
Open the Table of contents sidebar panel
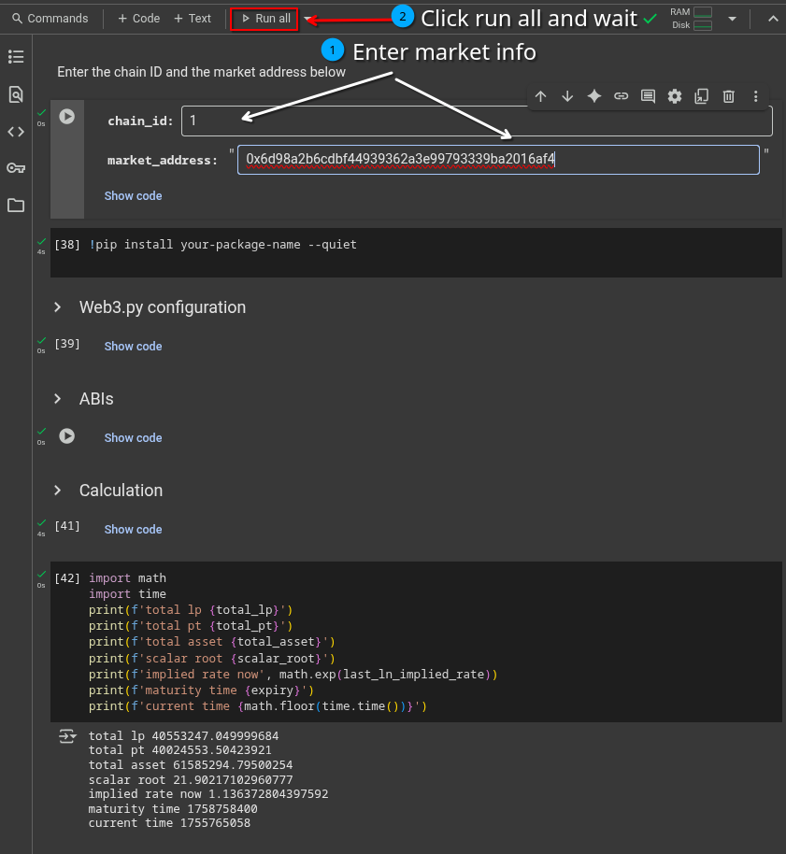pyautogui.click(x=16, y=57)
